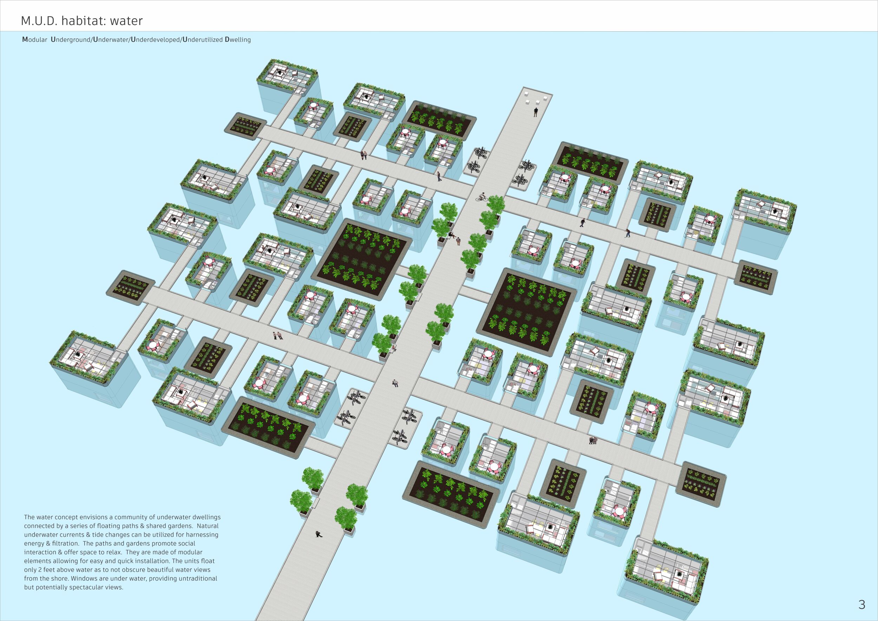Click the person standing near the white cubes
The image size is (878, 621).
tap(536, 112)
